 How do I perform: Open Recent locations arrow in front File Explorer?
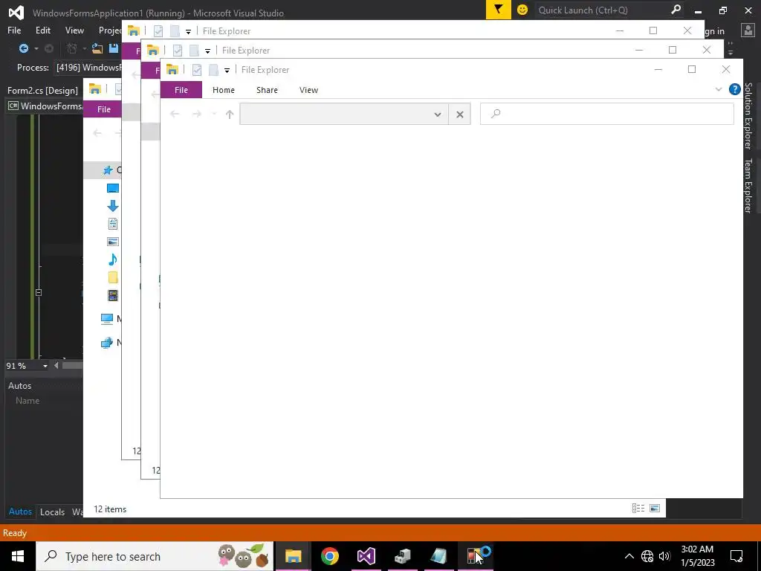coord(213,114)
